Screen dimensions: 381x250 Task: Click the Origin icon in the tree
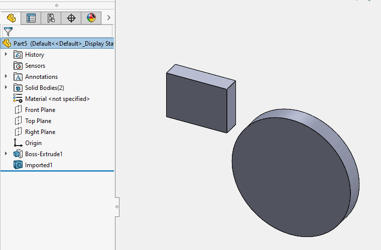click(x=18, y=143)
